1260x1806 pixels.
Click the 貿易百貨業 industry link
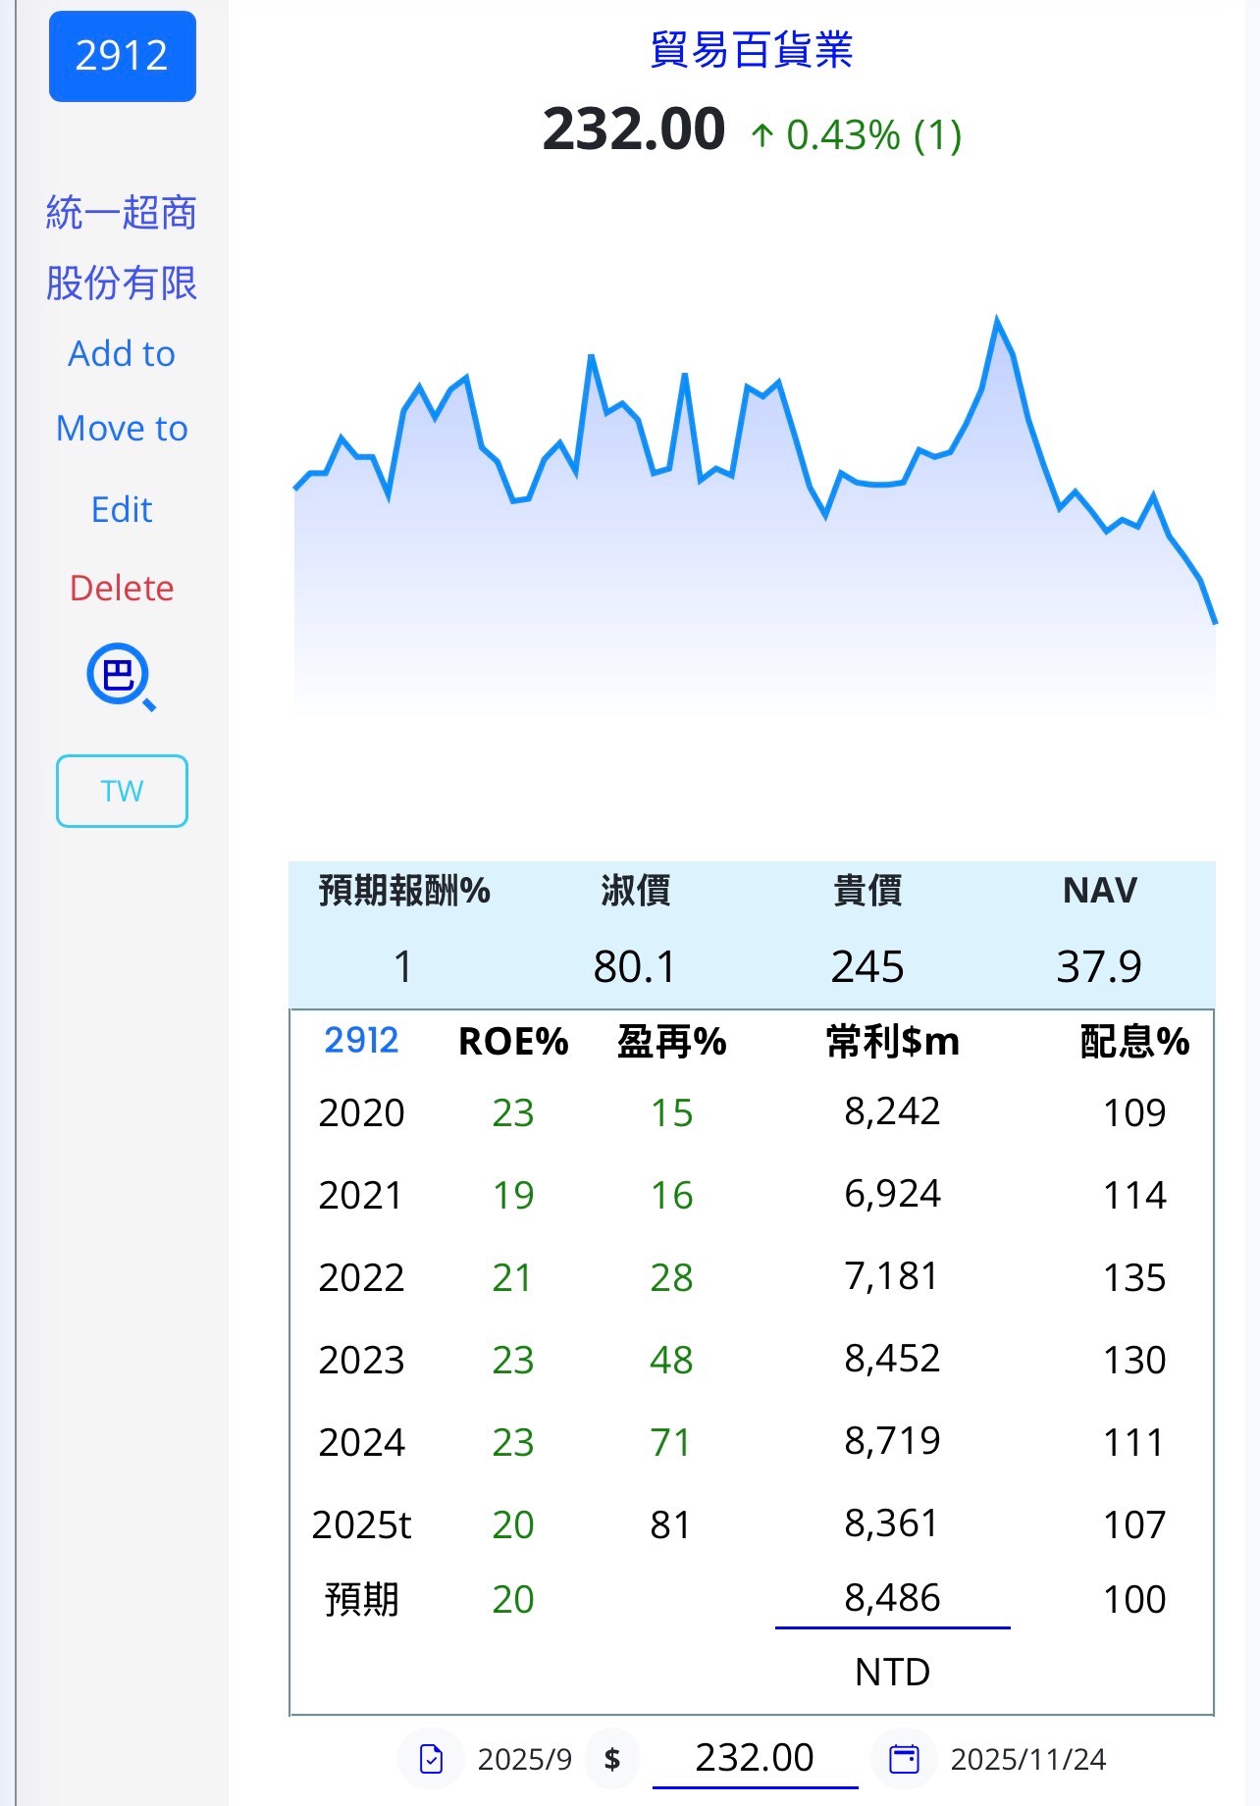[752, 50]
